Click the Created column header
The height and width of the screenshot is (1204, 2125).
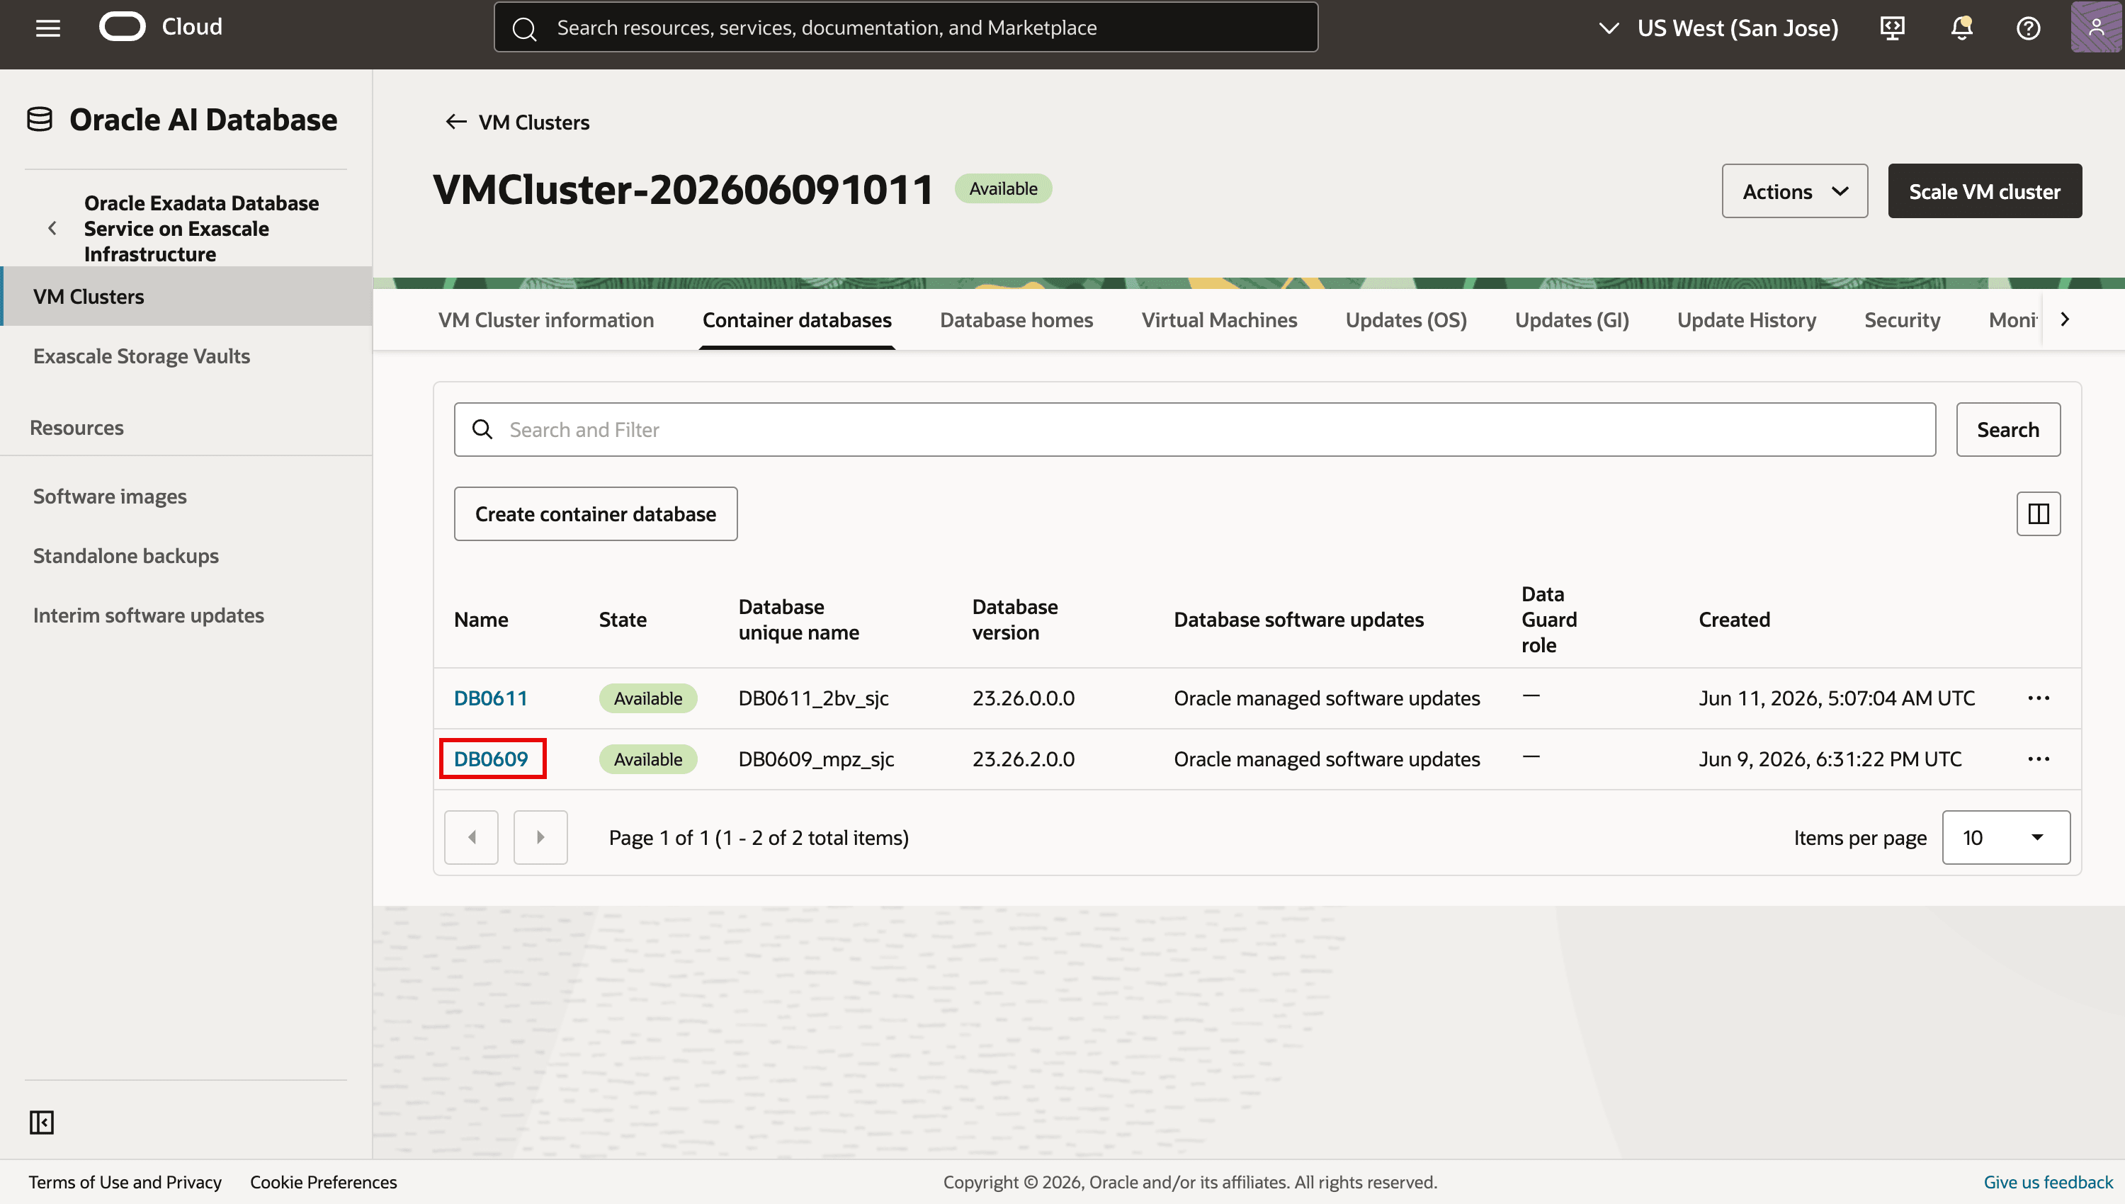point(1735,620)
